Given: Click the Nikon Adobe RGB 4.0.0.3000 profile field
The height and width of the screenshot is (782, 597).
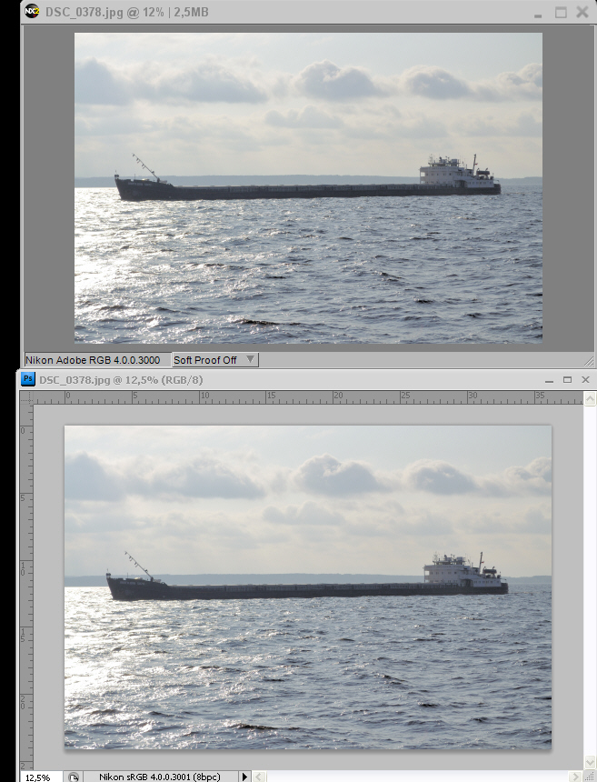Looking at the screenshot, I should tap(97, 359).
